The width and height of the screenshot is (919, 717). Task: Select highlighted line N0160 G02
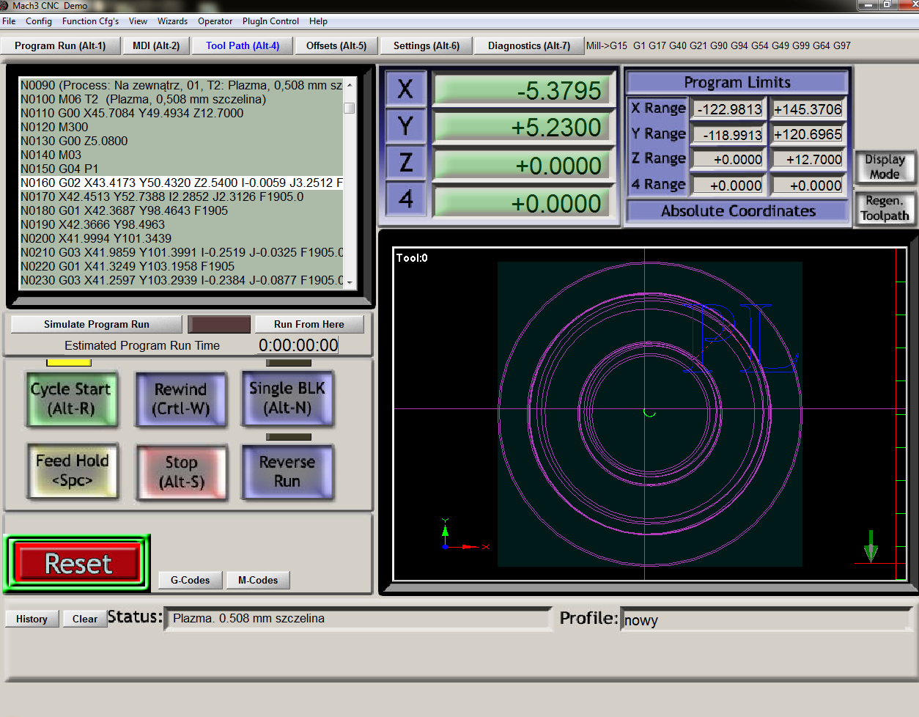pos(181,183)
